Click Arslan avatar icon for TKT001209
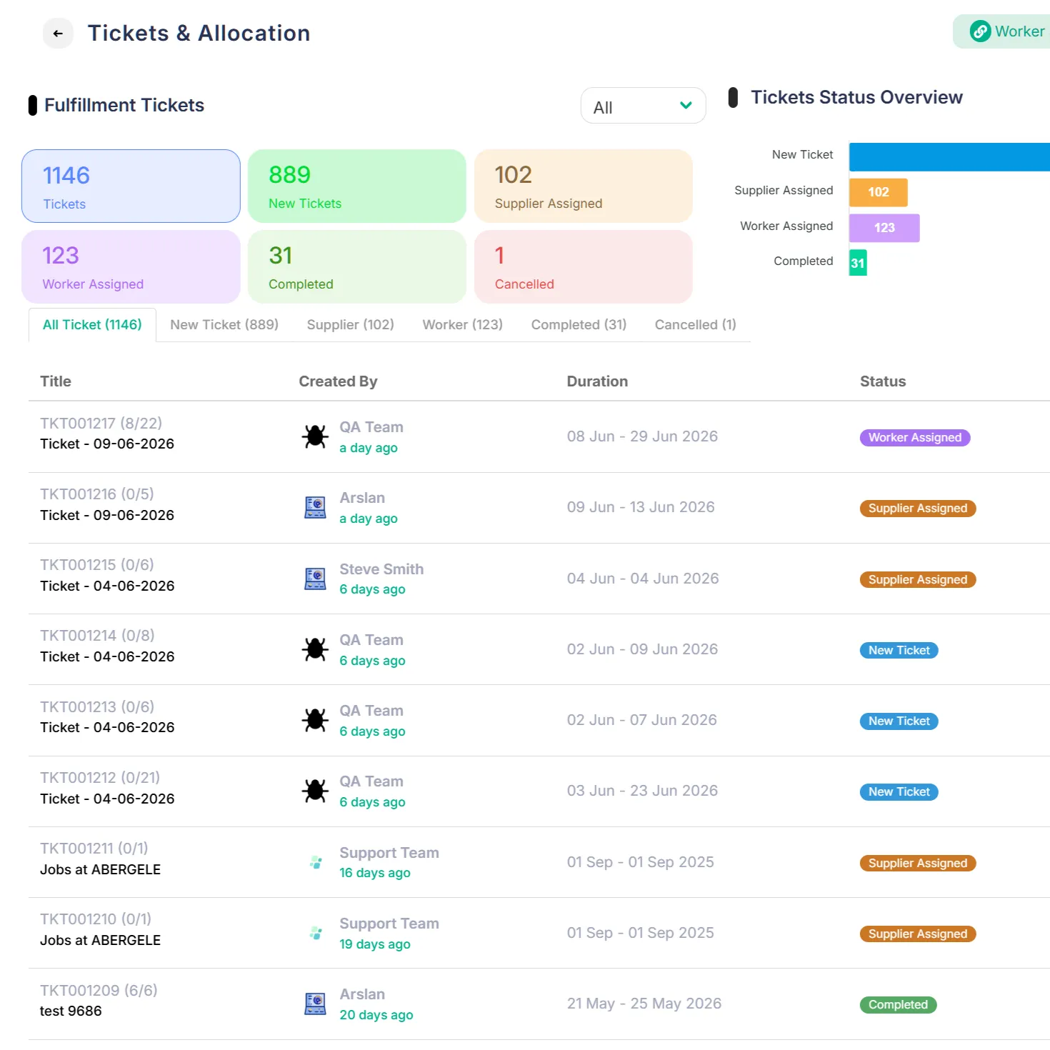Screen dimensions: 1050x1050 [x=315, y=1004]
